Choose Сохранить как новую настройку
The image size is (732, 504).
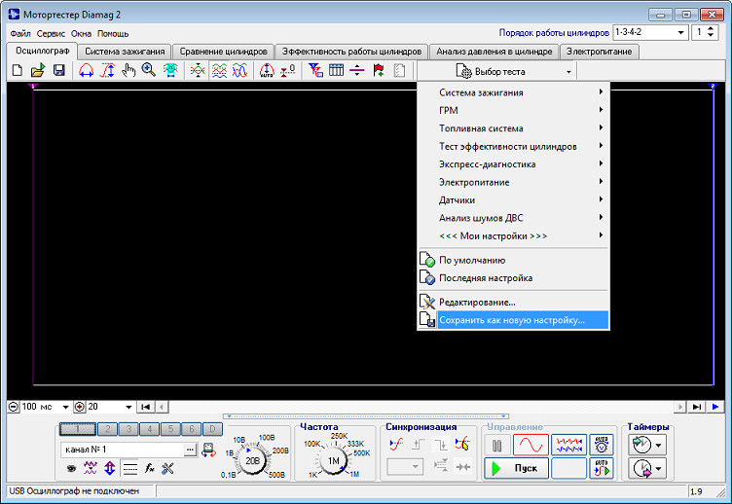coord(514,320)
